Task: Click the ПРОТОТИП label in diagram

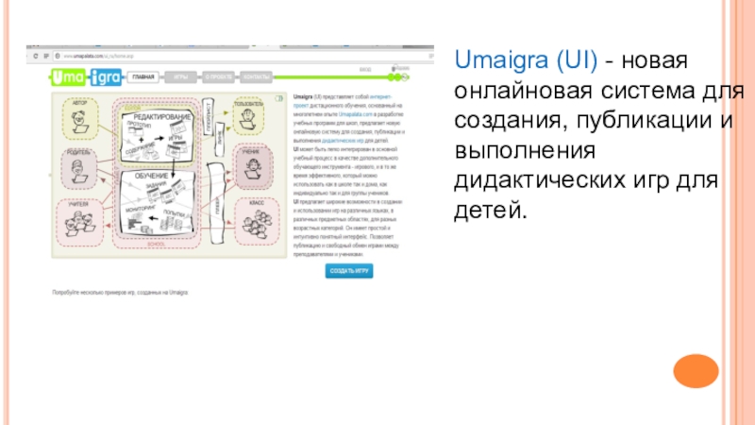Action: point(139,125)
